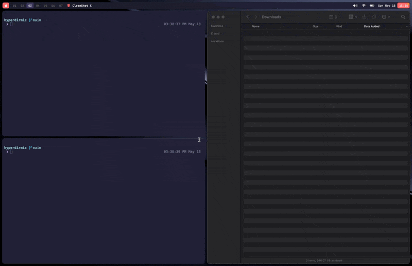Click the CleanShot X app icon in the bar
This screenshot has width=412, height=266.
tap(68, 6)
